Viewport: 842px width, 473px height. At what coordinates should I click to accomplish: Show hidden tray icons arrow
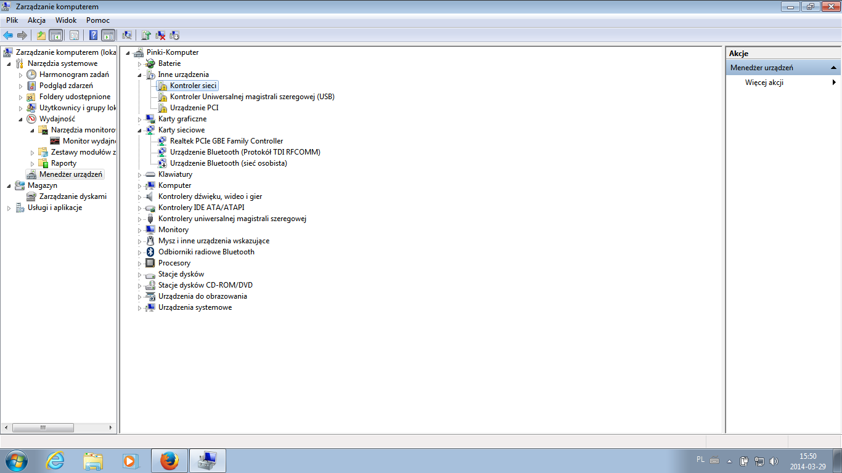[x=730, y=461]
